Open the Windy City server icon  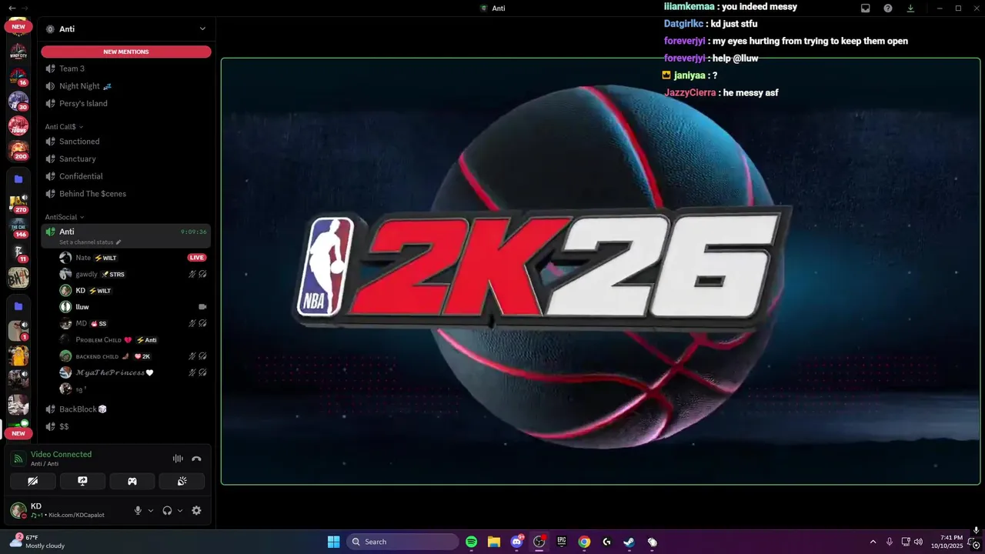18,51
